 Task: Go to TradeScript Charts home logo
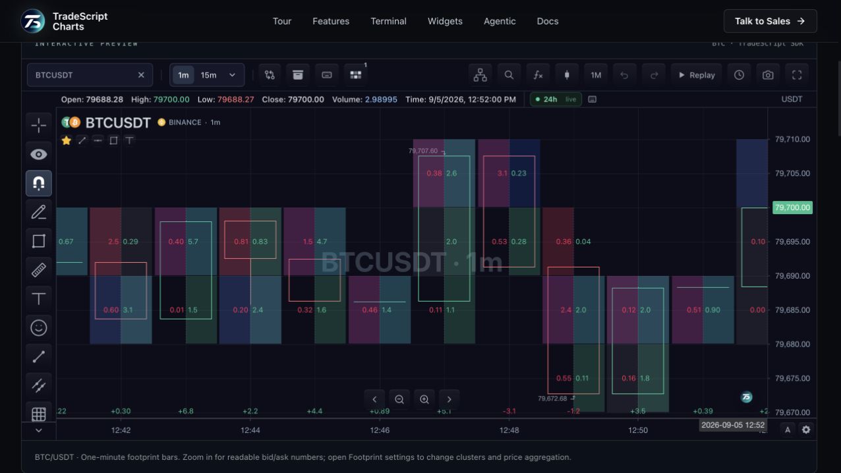click(65, 21)
